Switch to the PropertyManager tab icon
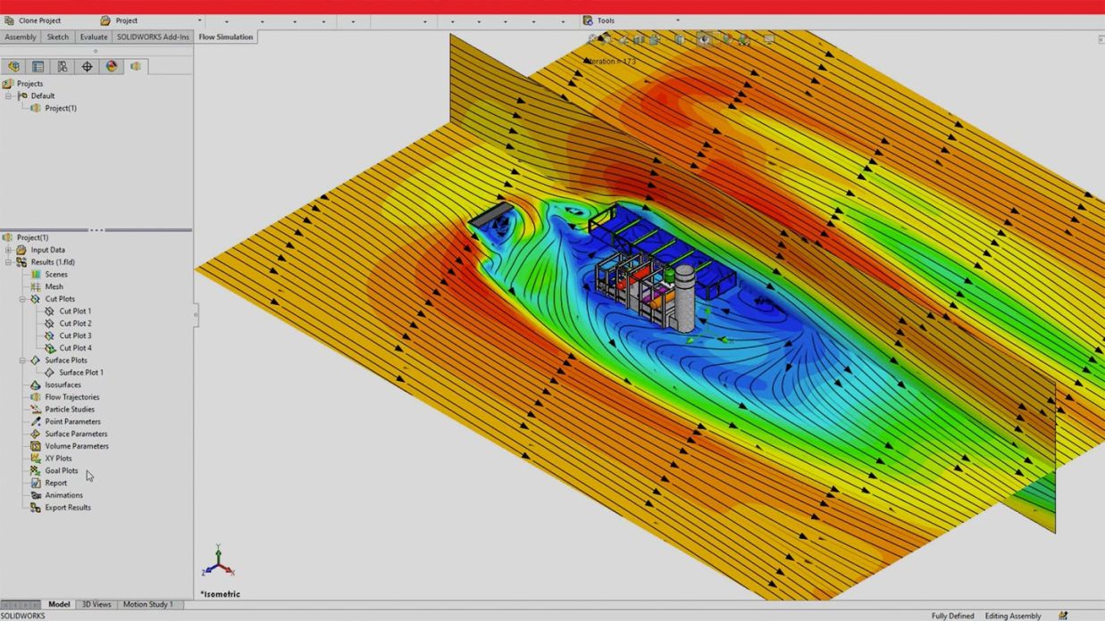 [38, 66]
